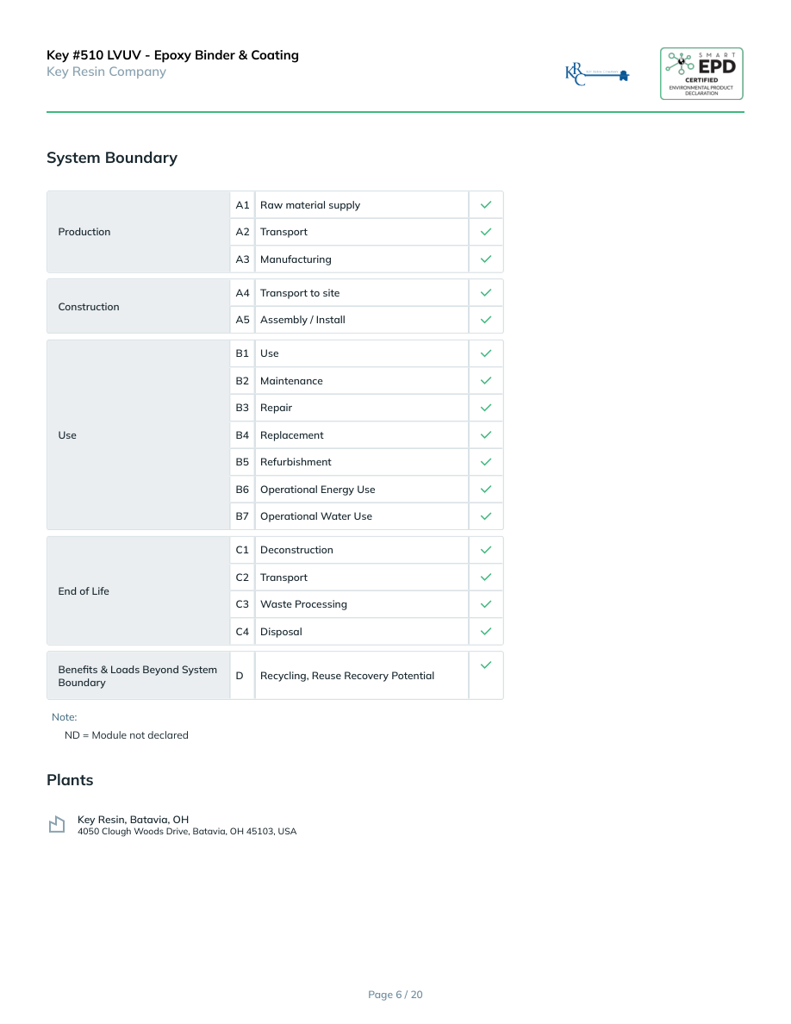Image resolution: width=791 pixels, height=1024 pixels.
Task: Click the 4050 Clough Woods Drive address
Action: pos(187,832)
